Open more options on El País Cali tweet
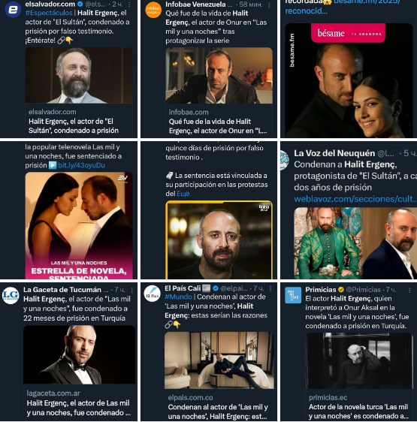417x422 pixels. click(270, 288)
